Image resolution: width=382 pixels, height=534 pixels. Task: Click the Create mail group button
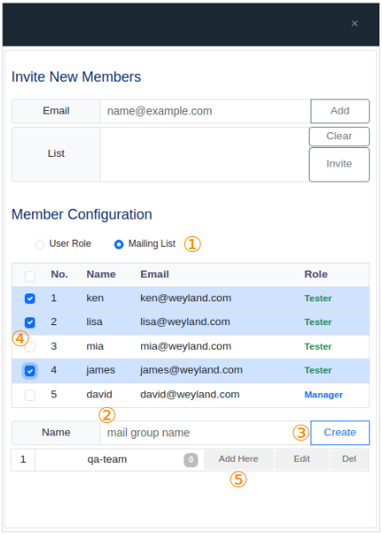[340, 433]
